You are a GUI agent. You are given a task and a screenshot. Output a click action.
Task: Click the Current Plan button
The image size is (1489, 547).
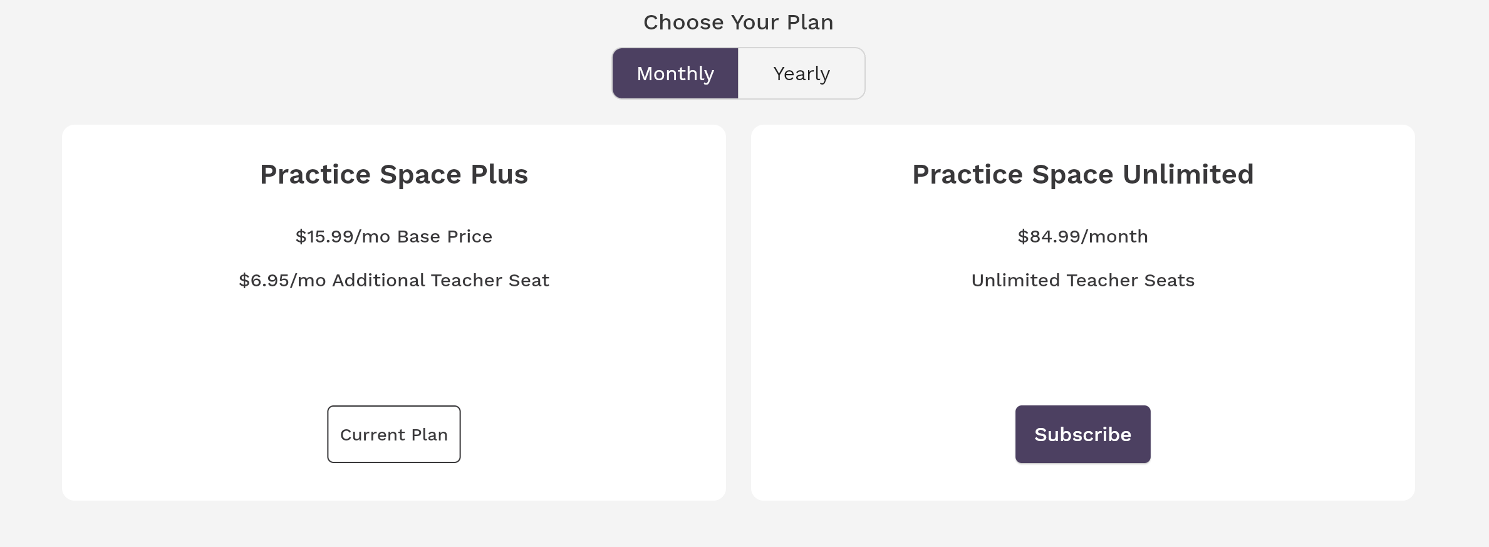[393, 434]
